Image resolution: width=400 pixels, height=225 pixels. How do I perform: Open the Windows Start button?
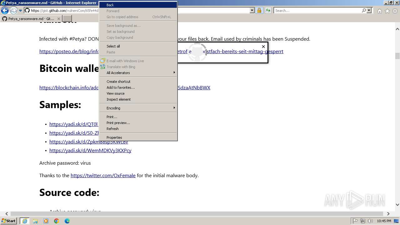pos(9,221)
